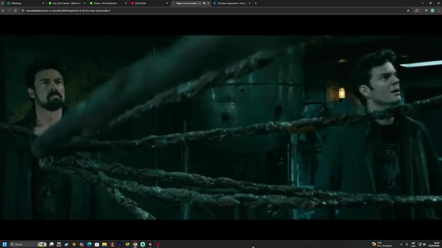The height and width of the screenshot is (248, 442).
Task: Go forward in browser history
Action: 9,11
